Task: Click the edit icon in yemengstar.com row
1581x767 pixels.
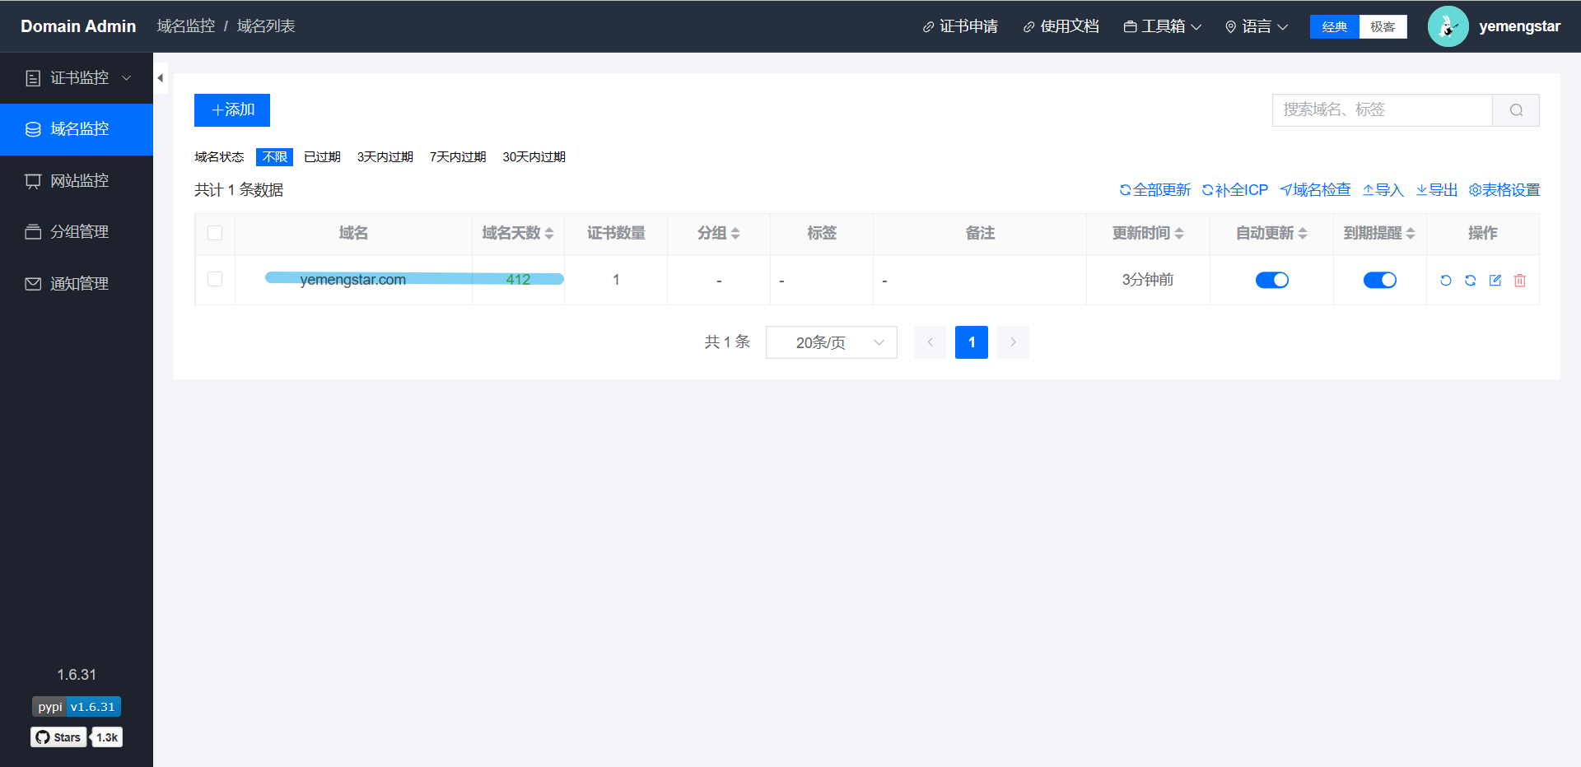Action: tap(1495, 281)
